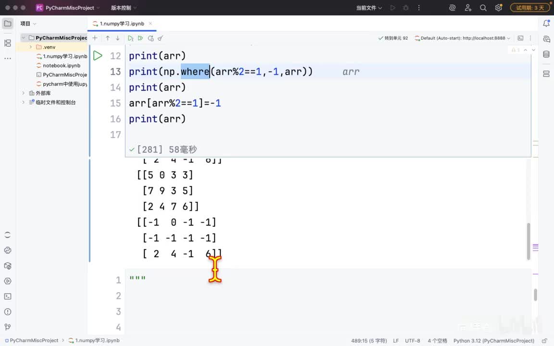The image size is (554, 346).
Task: Click PyCharmMiscProject breadcrumb in status bar
Action: click(x=31, y=340)
